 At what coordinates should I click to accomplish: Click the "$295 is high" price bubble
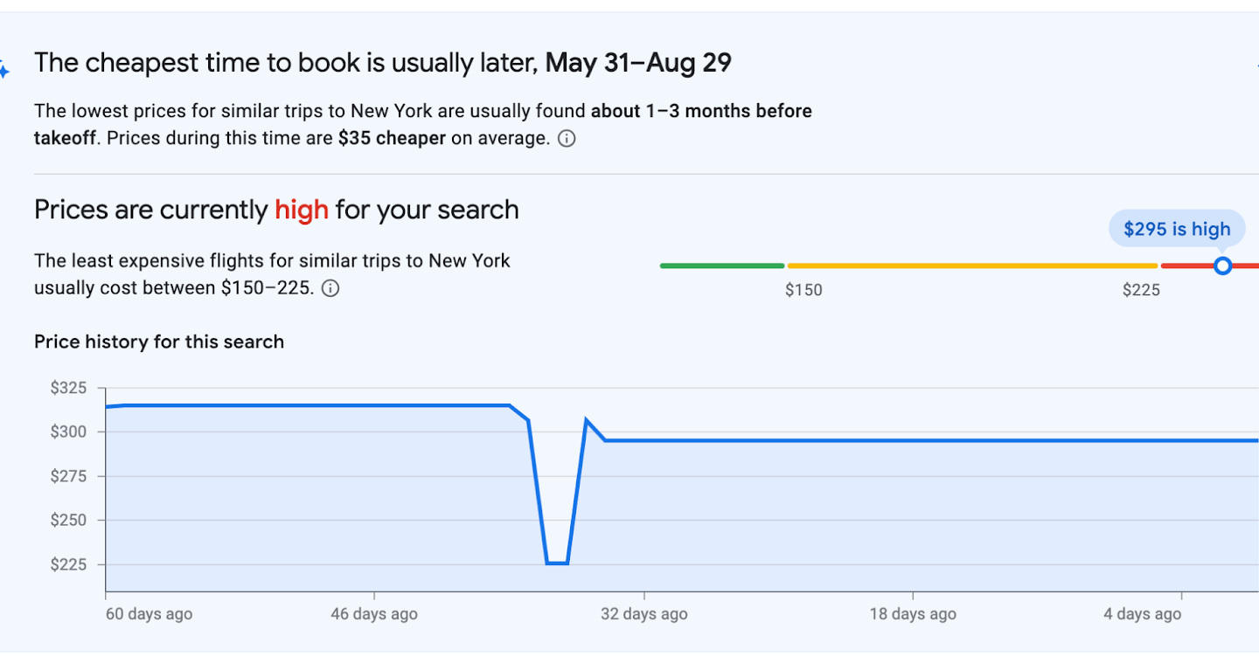1176,229
